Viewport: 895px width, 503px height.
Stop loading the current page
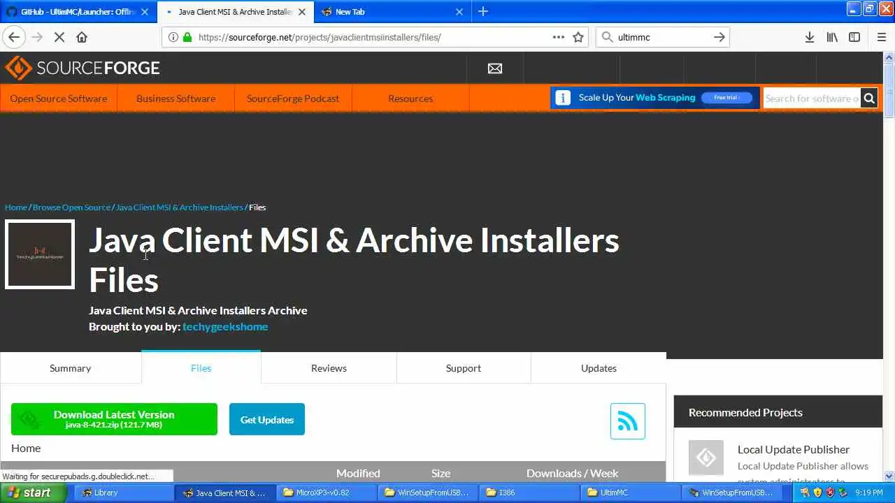[x=59, y=37]
